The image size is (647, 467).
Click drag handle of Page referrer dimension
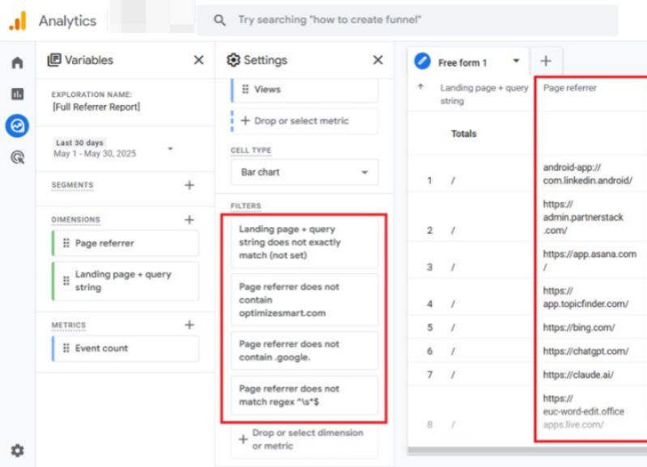point(66,243)
